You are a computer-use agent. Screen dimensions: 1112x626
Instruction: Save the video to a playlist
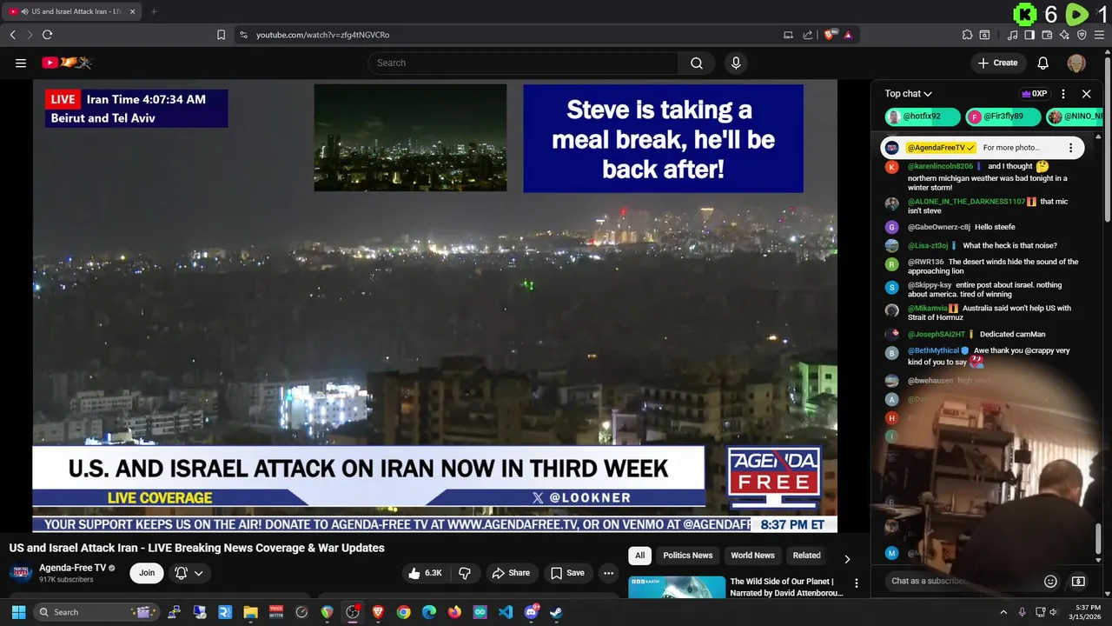tap(567, 573)
